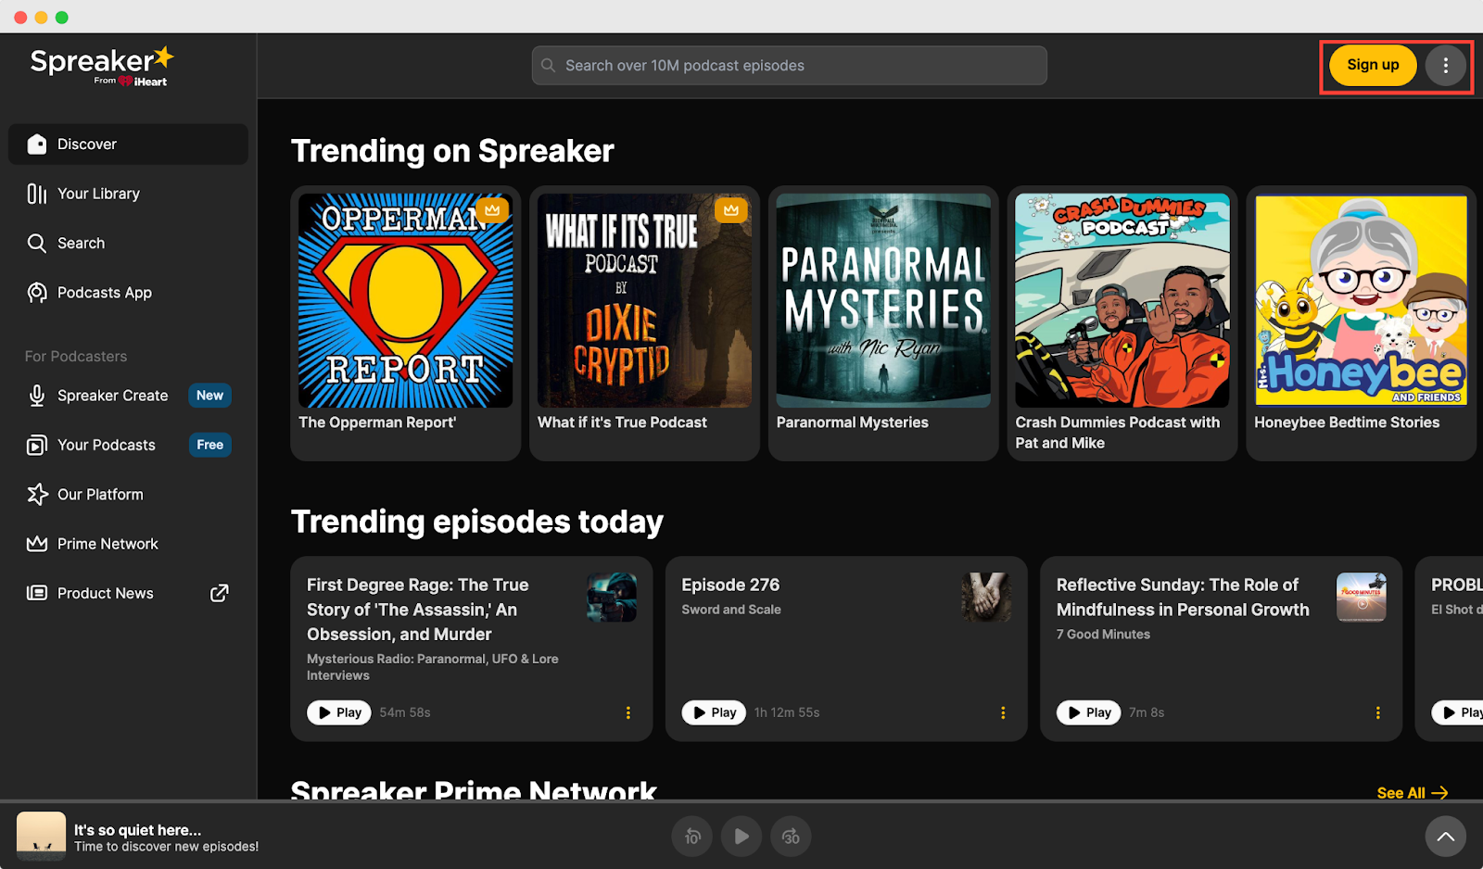Click the Discover home icon
The image size is (1483, 869).
(37, 144)
